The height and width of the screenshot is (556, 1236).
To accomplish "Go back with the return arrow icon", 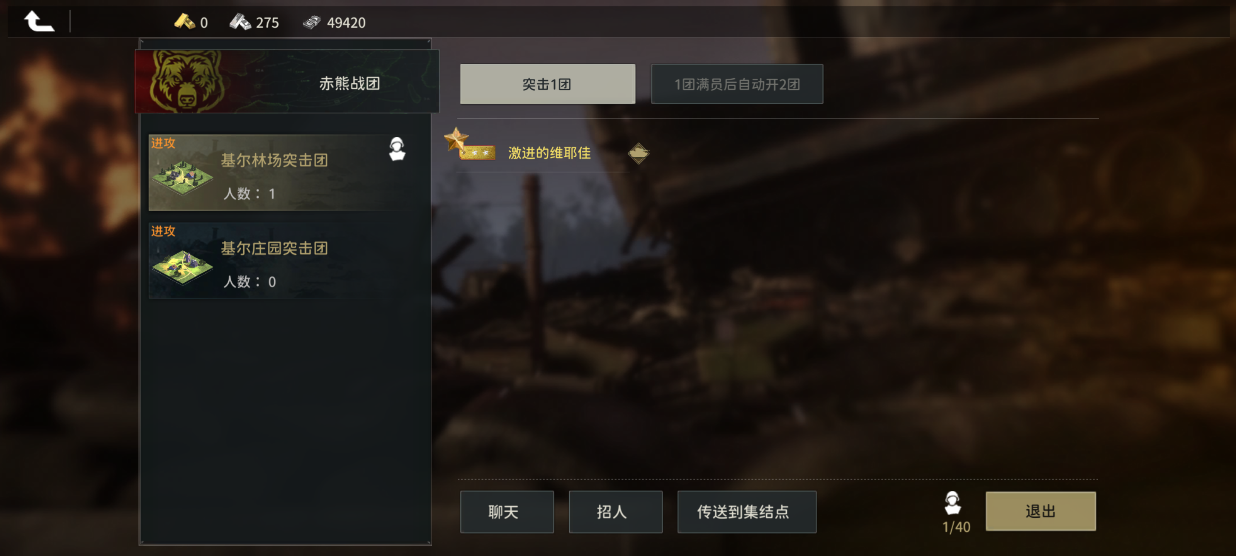I will [x=39, y=22].
